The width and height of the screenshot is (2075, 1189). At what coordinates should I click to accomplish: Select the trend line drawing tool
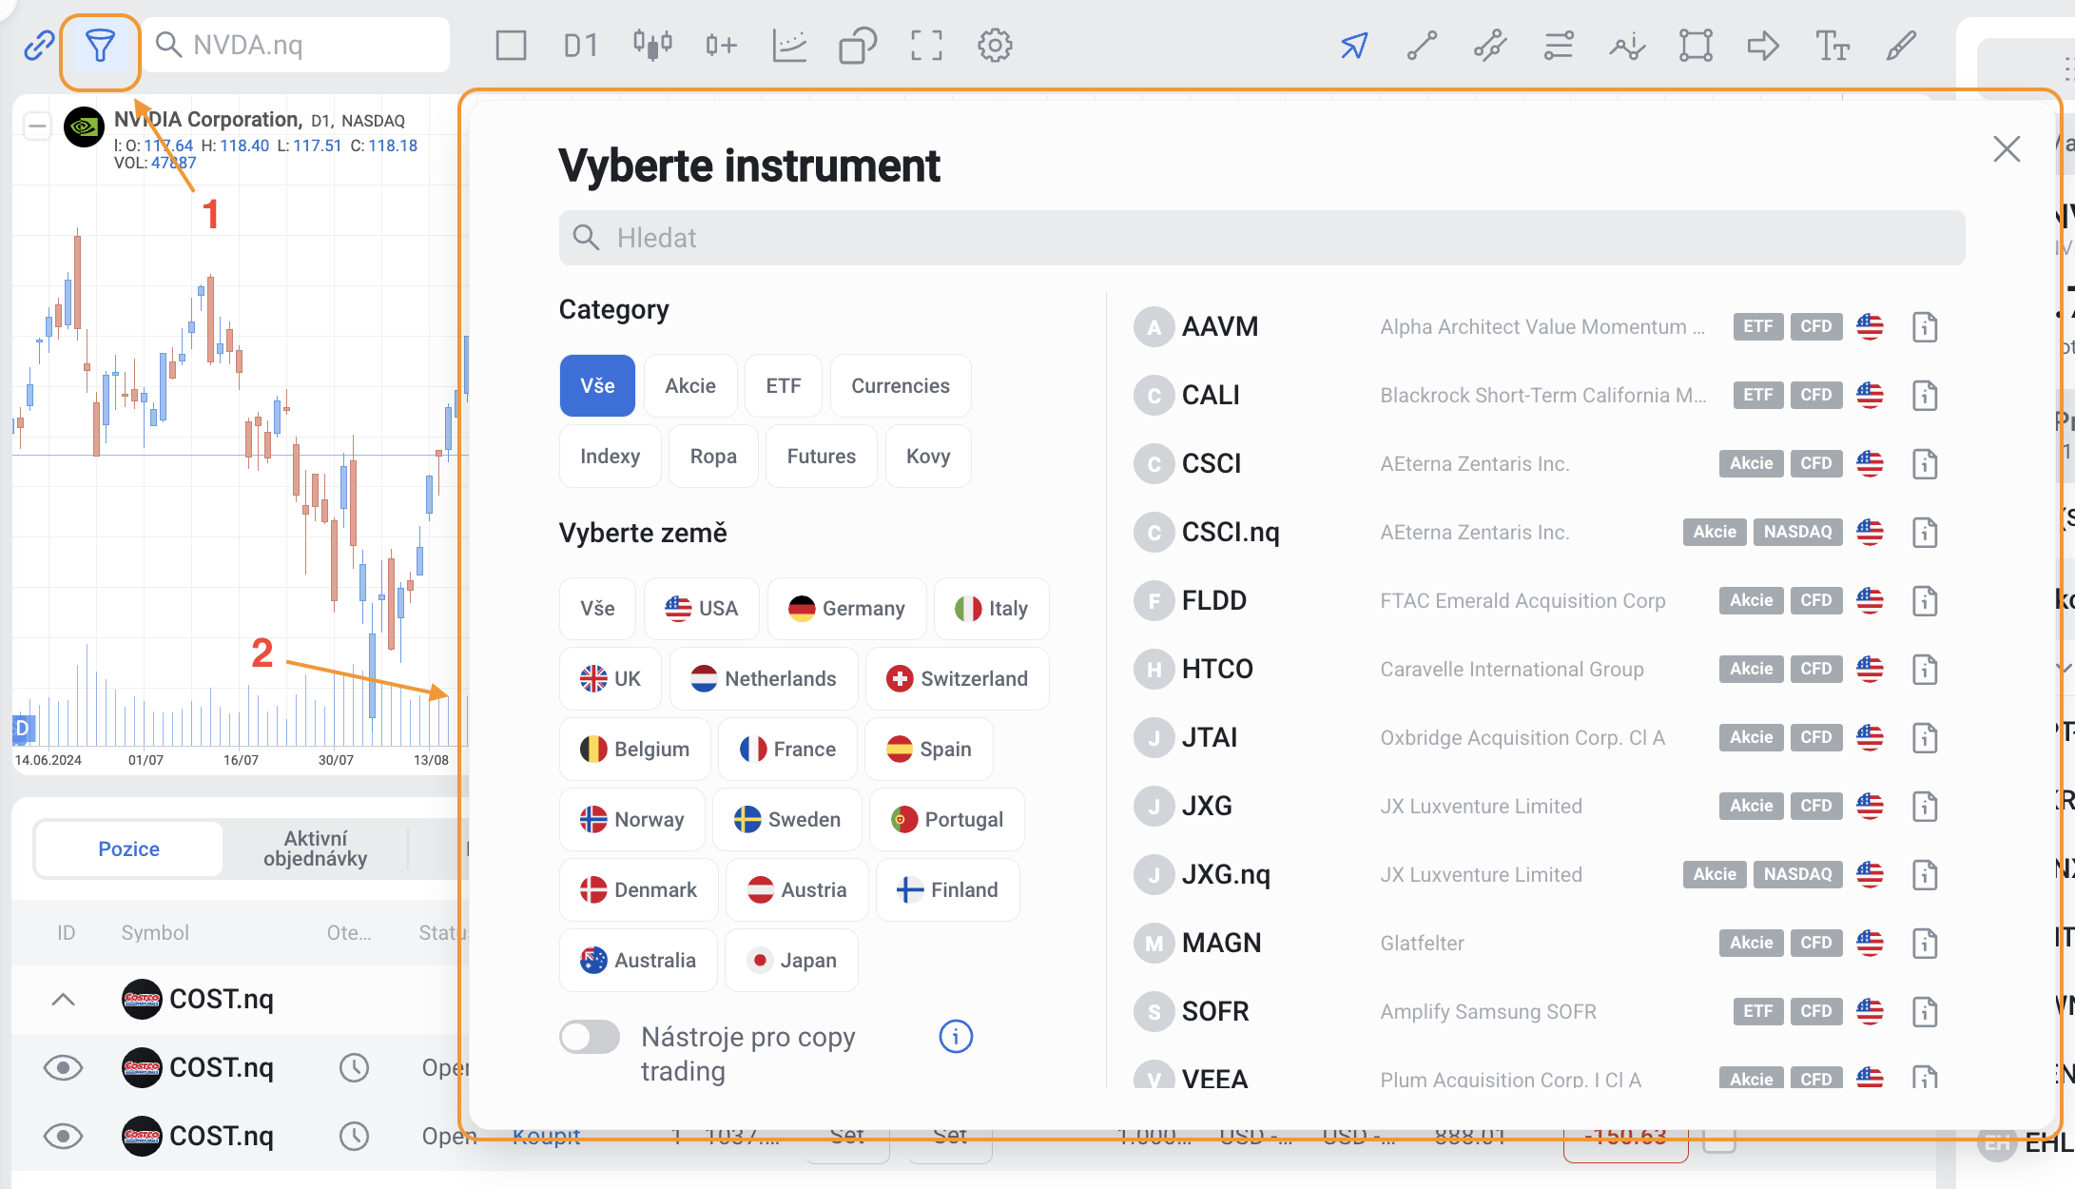click(1422, 46)
